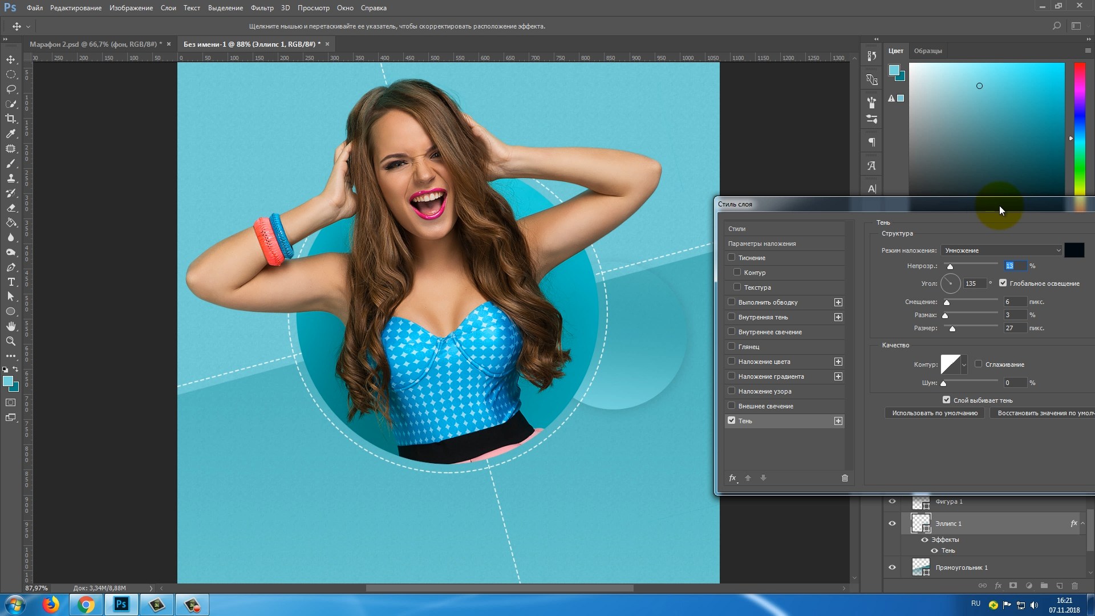
Task: Enable Слой выбивает тень checkbox
Action: click(946, 399)
